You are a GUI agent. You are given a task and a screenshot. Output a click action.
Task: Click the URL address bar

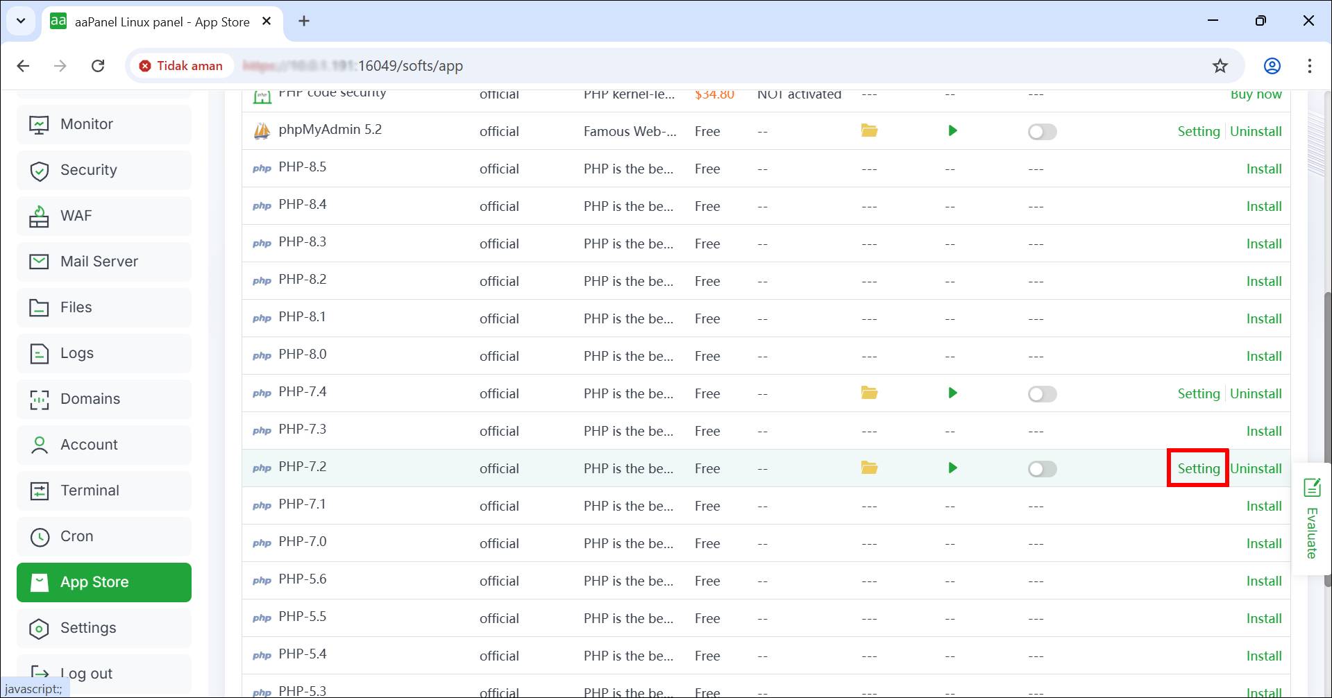click(625, 66)
